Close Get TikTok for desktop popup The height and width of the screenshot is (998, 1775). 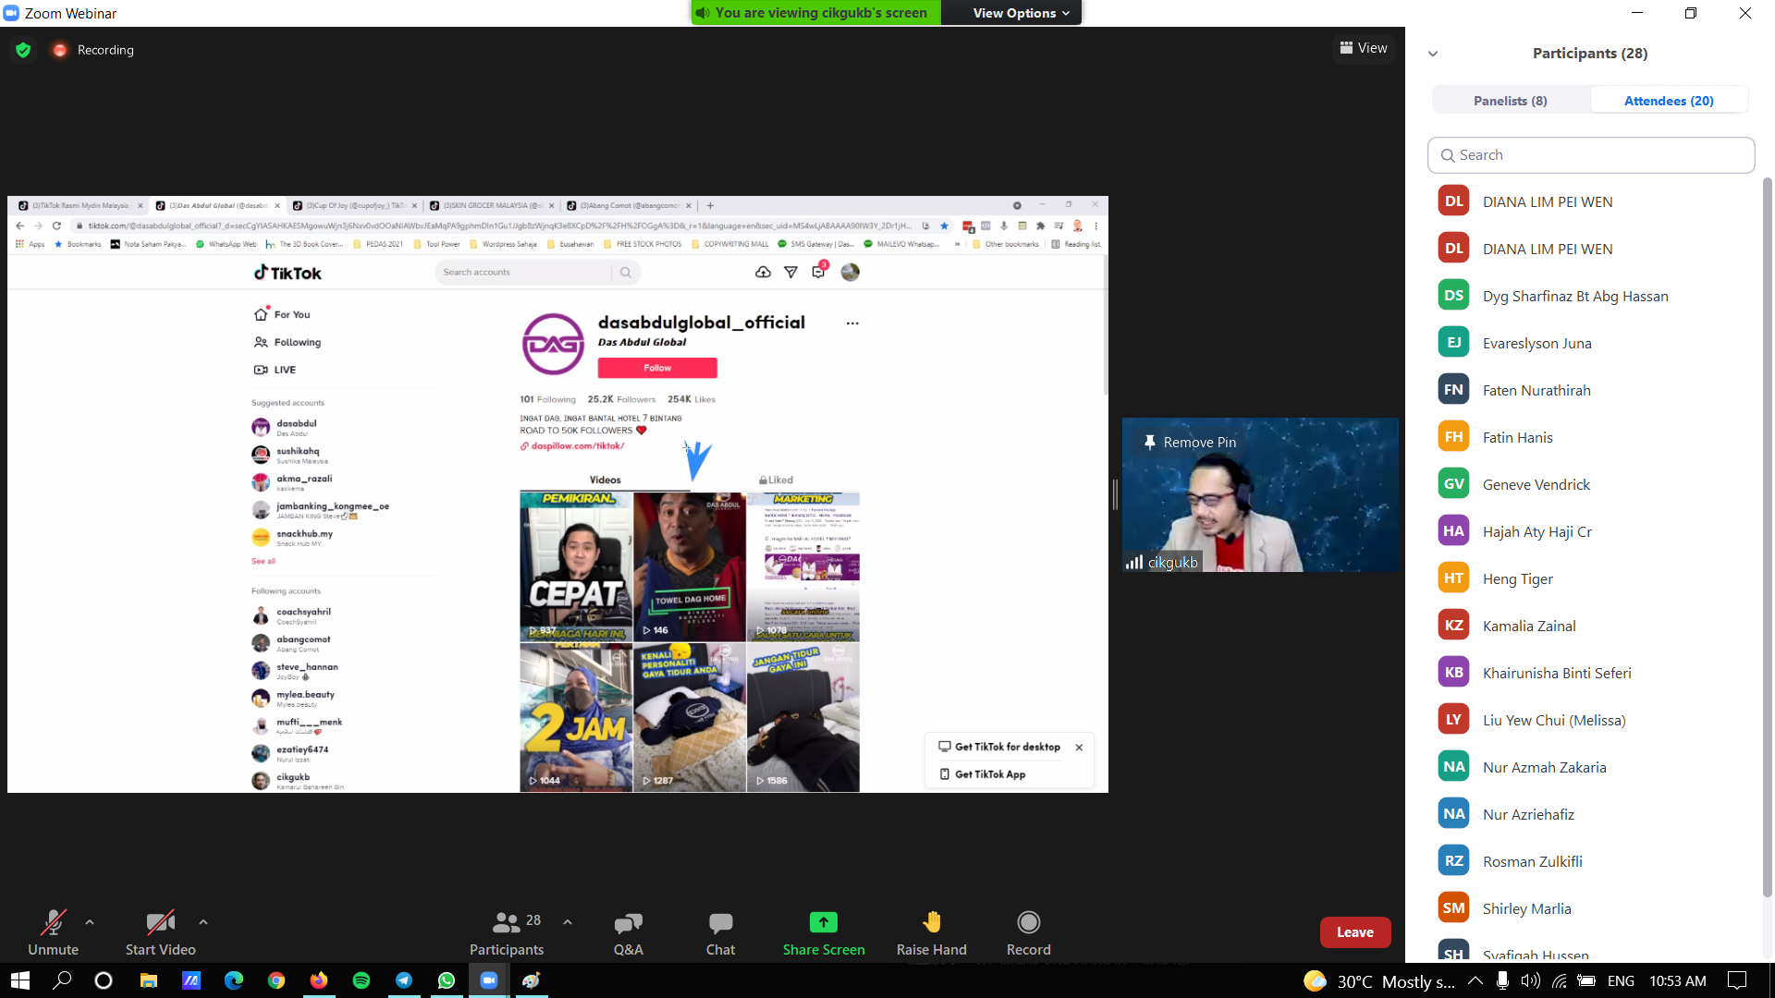point(1079,748)
